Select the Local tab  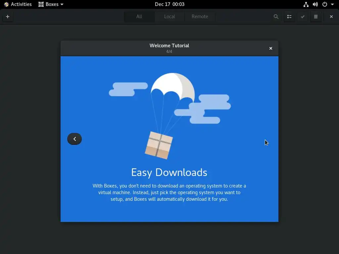169,17
